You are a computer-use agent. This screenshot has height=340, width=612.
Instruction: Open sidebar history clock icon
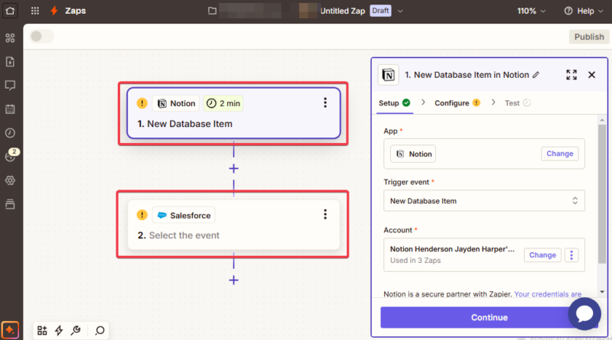(10, 133)
